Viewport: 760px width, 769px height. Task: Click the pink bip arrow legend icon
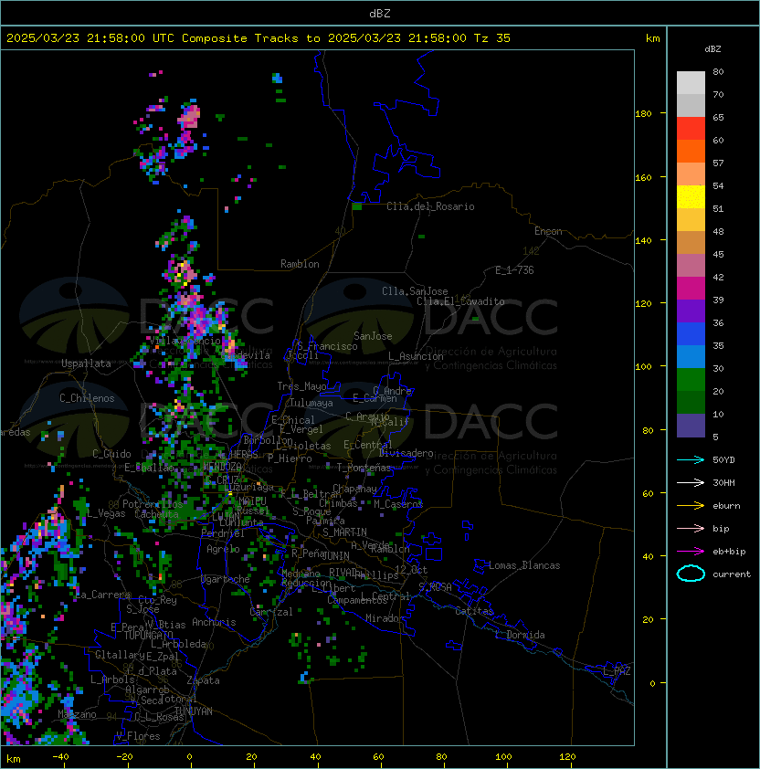(x=691, y=529)
